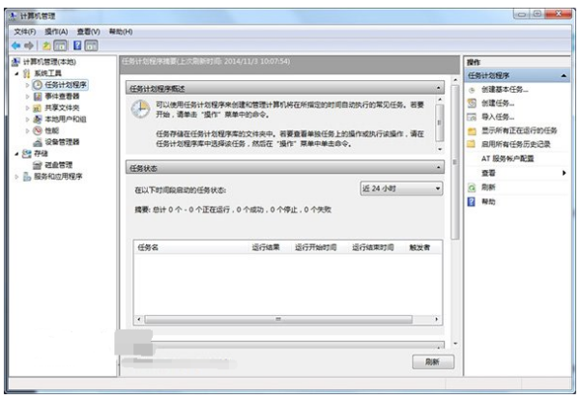Click 创建任务... in actions pane
This screenshot has height=399, width=580.
pos(498,103)
